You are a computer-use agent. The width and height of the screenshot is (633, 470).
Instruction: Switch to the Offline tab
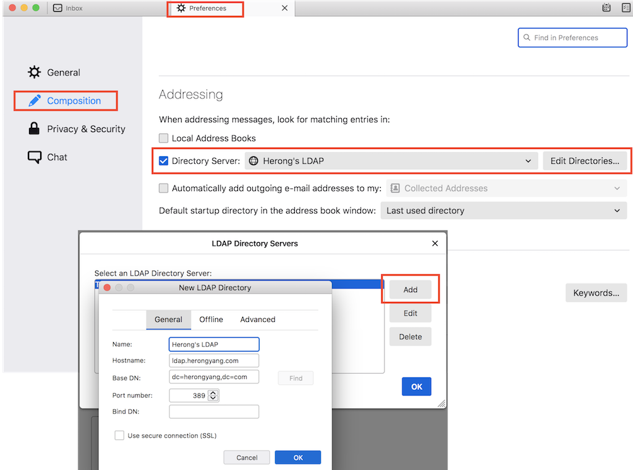pyautogui.click(x=211, y=319)
